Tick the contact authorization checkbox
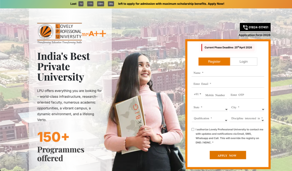Viewport: 292px width, 171px height. tap(193, 129)
